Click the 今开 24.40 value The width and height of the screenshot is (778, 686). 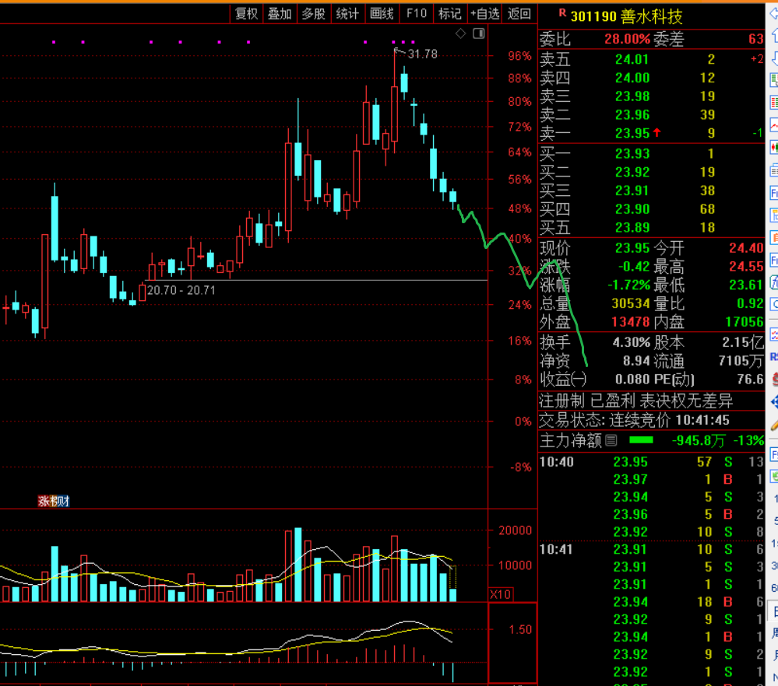[x=746, y=248]
